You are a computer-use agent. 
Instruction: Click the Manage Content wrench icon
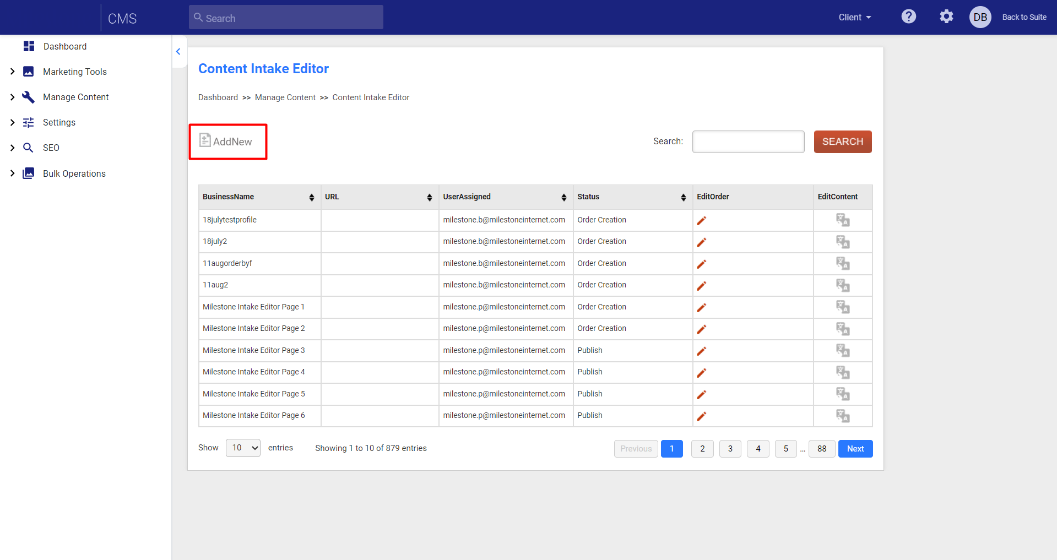click(x=28, y=97)
